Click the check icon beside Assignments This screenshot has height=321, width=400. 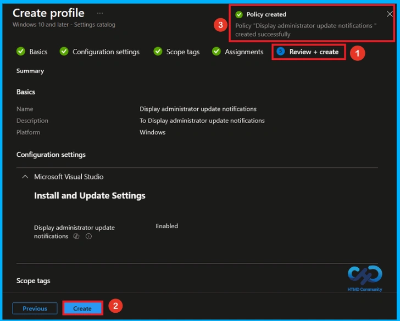216,52
